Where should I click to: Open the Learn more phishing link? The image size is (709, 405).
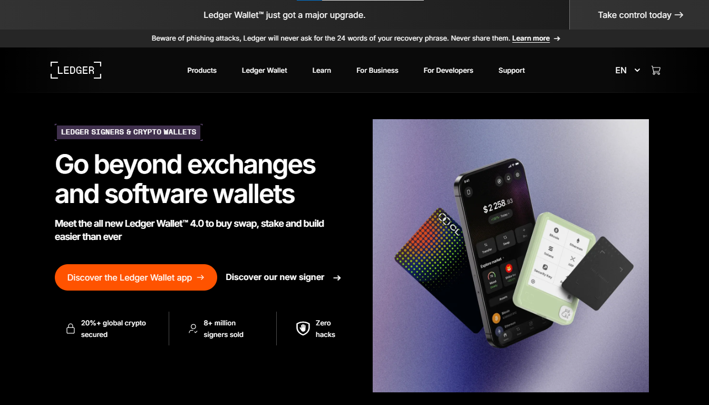(531, 38)
